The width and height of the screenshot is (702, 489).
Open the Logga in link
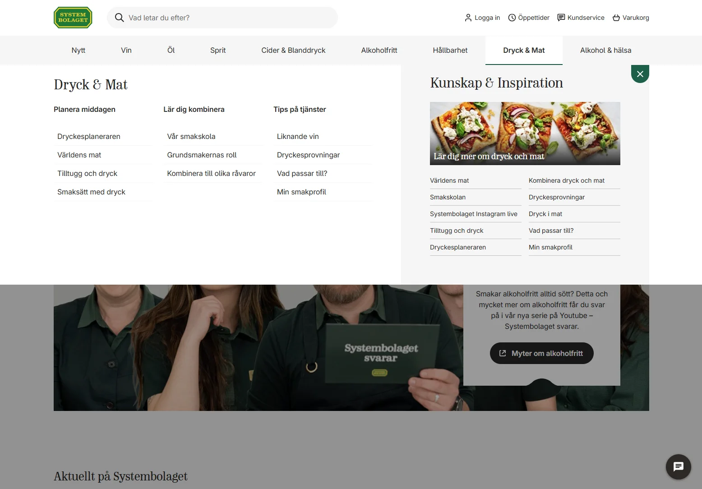pyautogui.click(x=482, y=18)
